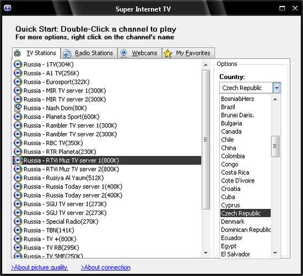Image resolution: width=303 pixels, height=276 pixels.
Task: Click the star icon on the My Favorites tab
Action: (x=167, y=53)
